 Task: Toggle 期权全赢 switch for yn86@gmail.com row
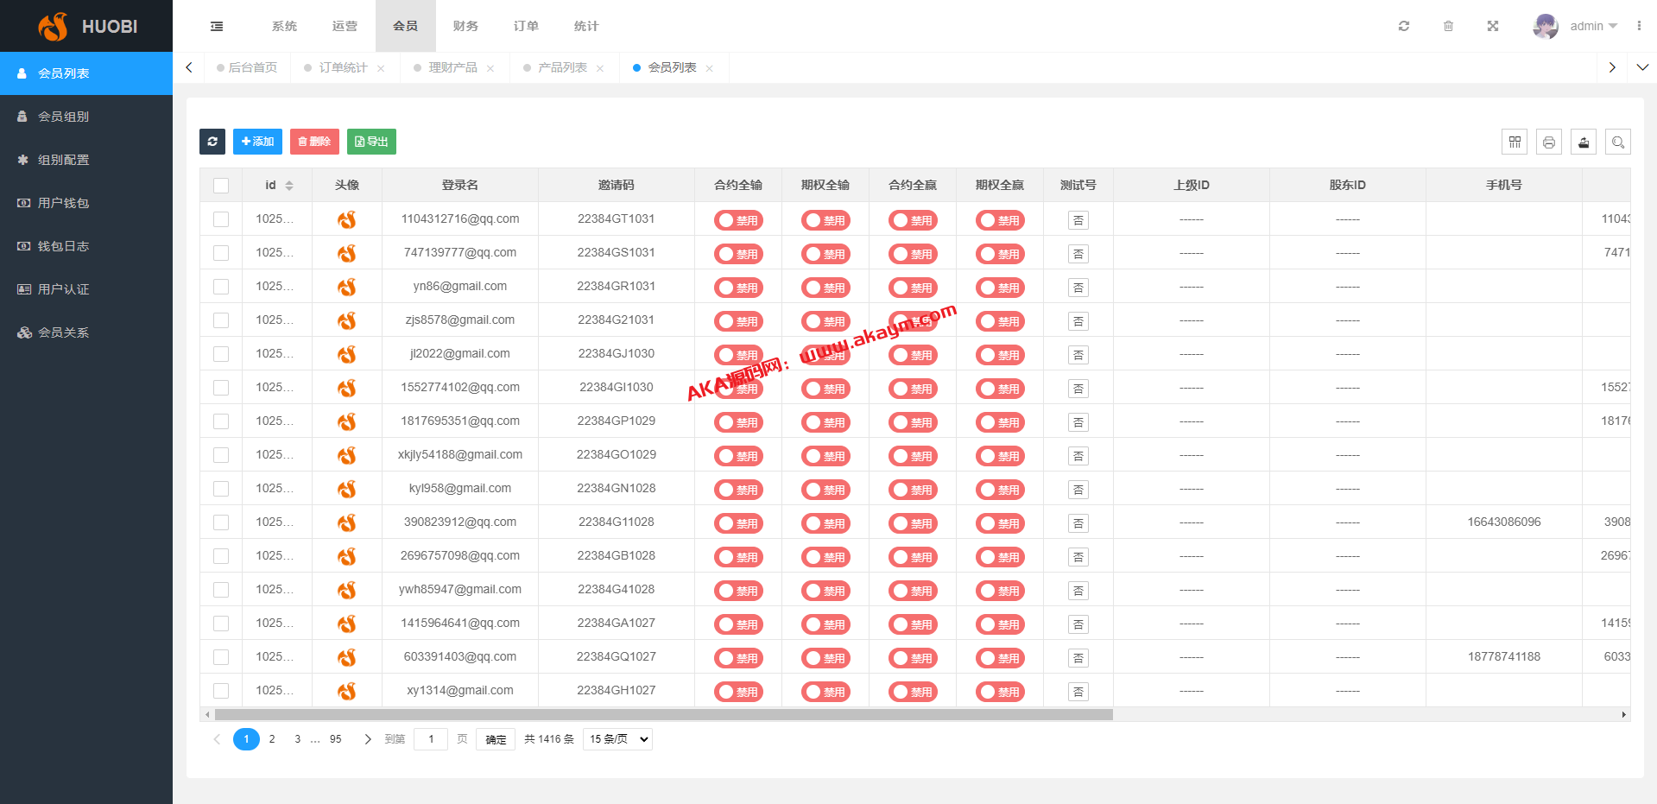1000,288
